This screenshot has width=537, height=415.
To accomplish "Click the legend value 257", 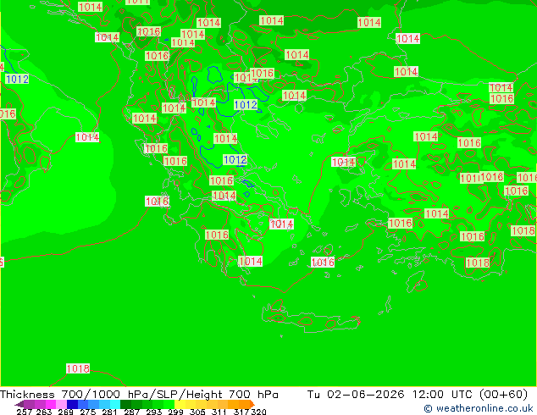I will coord(24,412).
